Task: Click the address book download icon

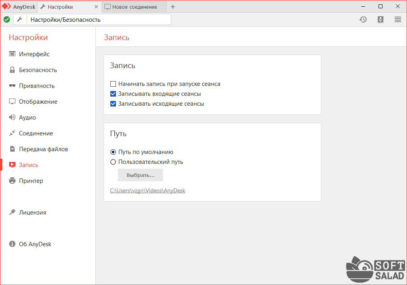Action: point(380,19)
